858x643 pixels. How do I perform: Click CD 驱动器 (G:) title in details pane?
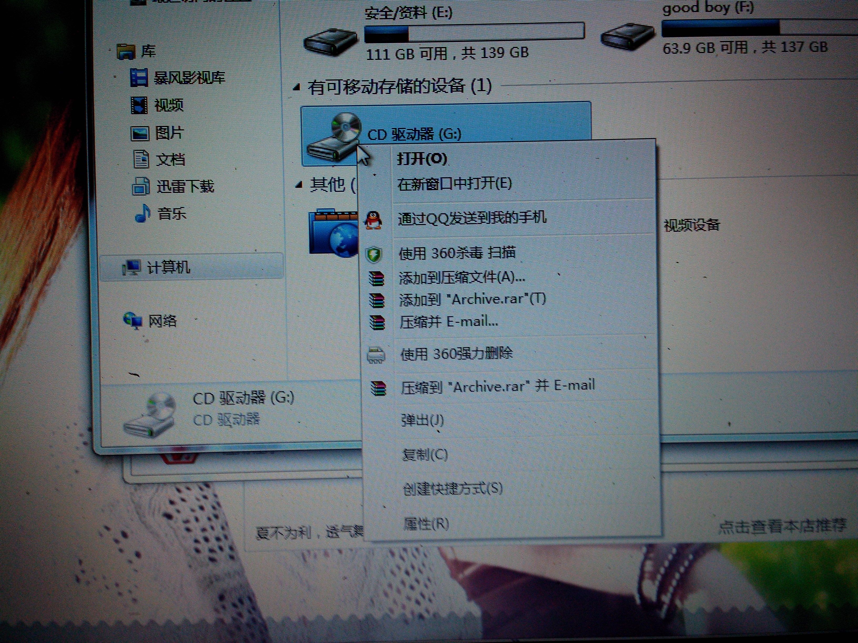coord(244,398)
